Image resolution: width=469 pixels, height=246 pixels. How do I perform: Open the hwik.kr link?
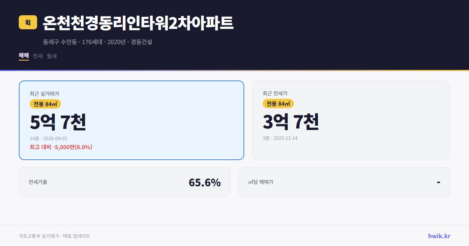(439, 235)
